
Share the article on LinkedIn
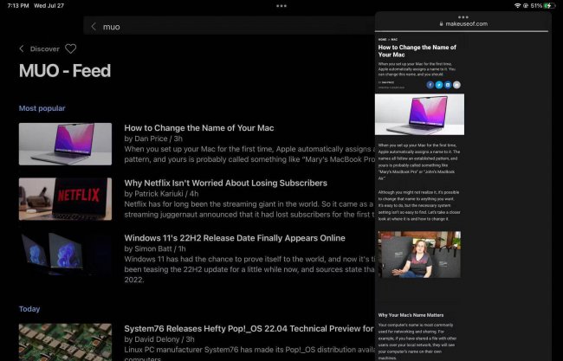click(x=448, y=85)
